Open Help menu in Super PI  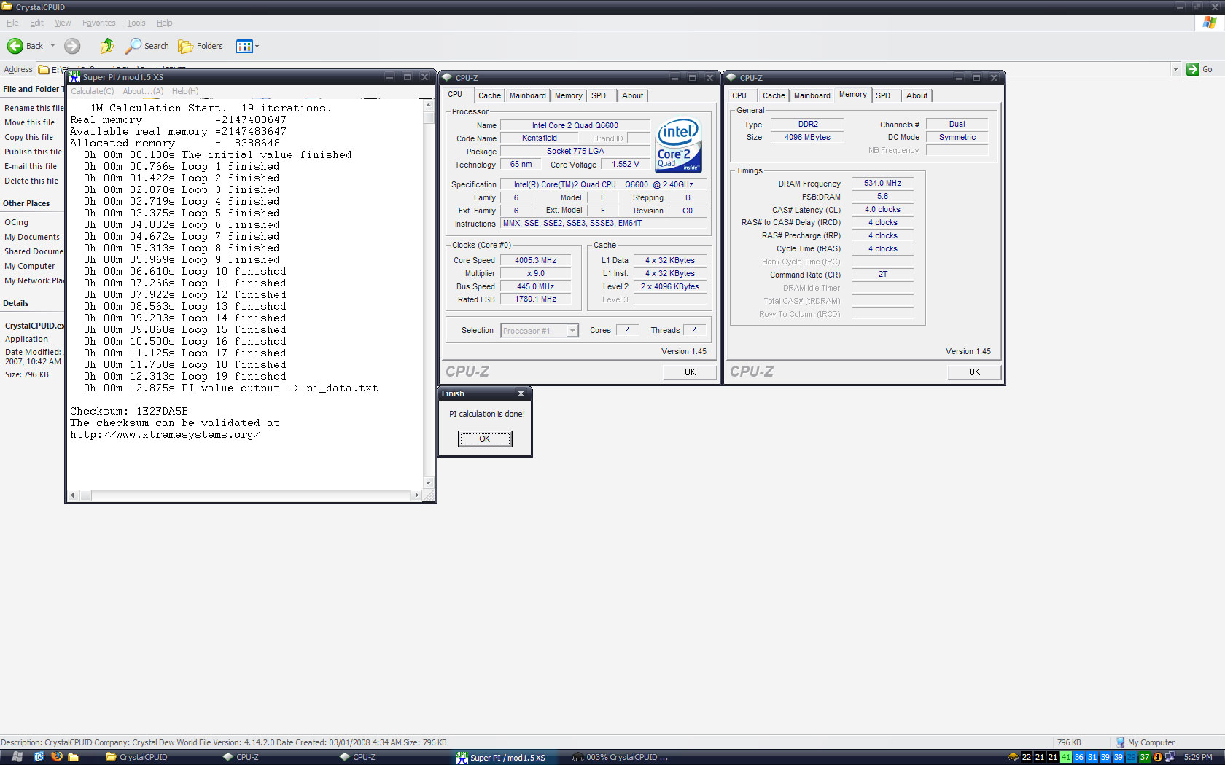pos(185,91)
